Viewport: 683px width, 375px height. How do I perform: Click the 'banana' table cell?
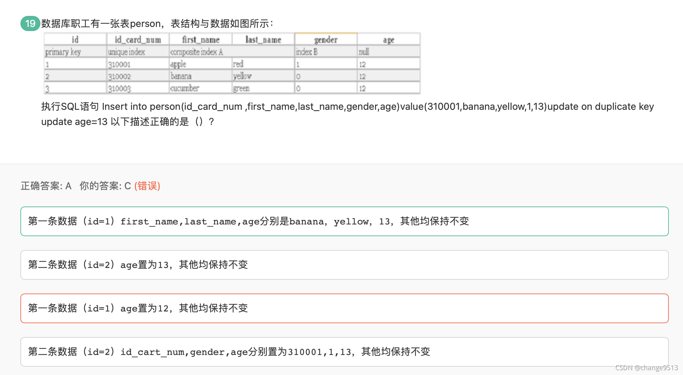tap(201, 76)
